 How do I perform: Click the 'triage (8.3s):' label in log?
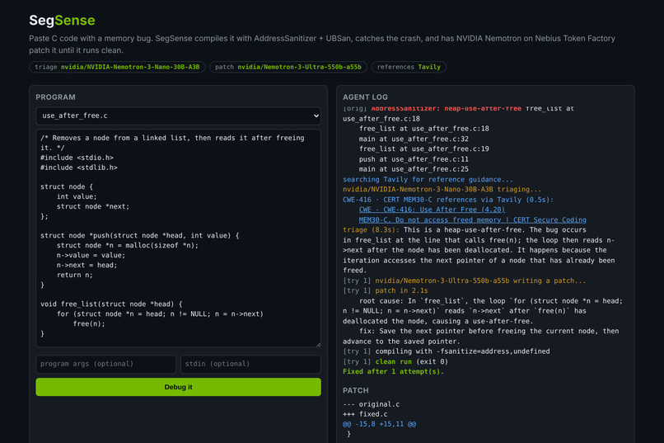(x=371, y=230)
